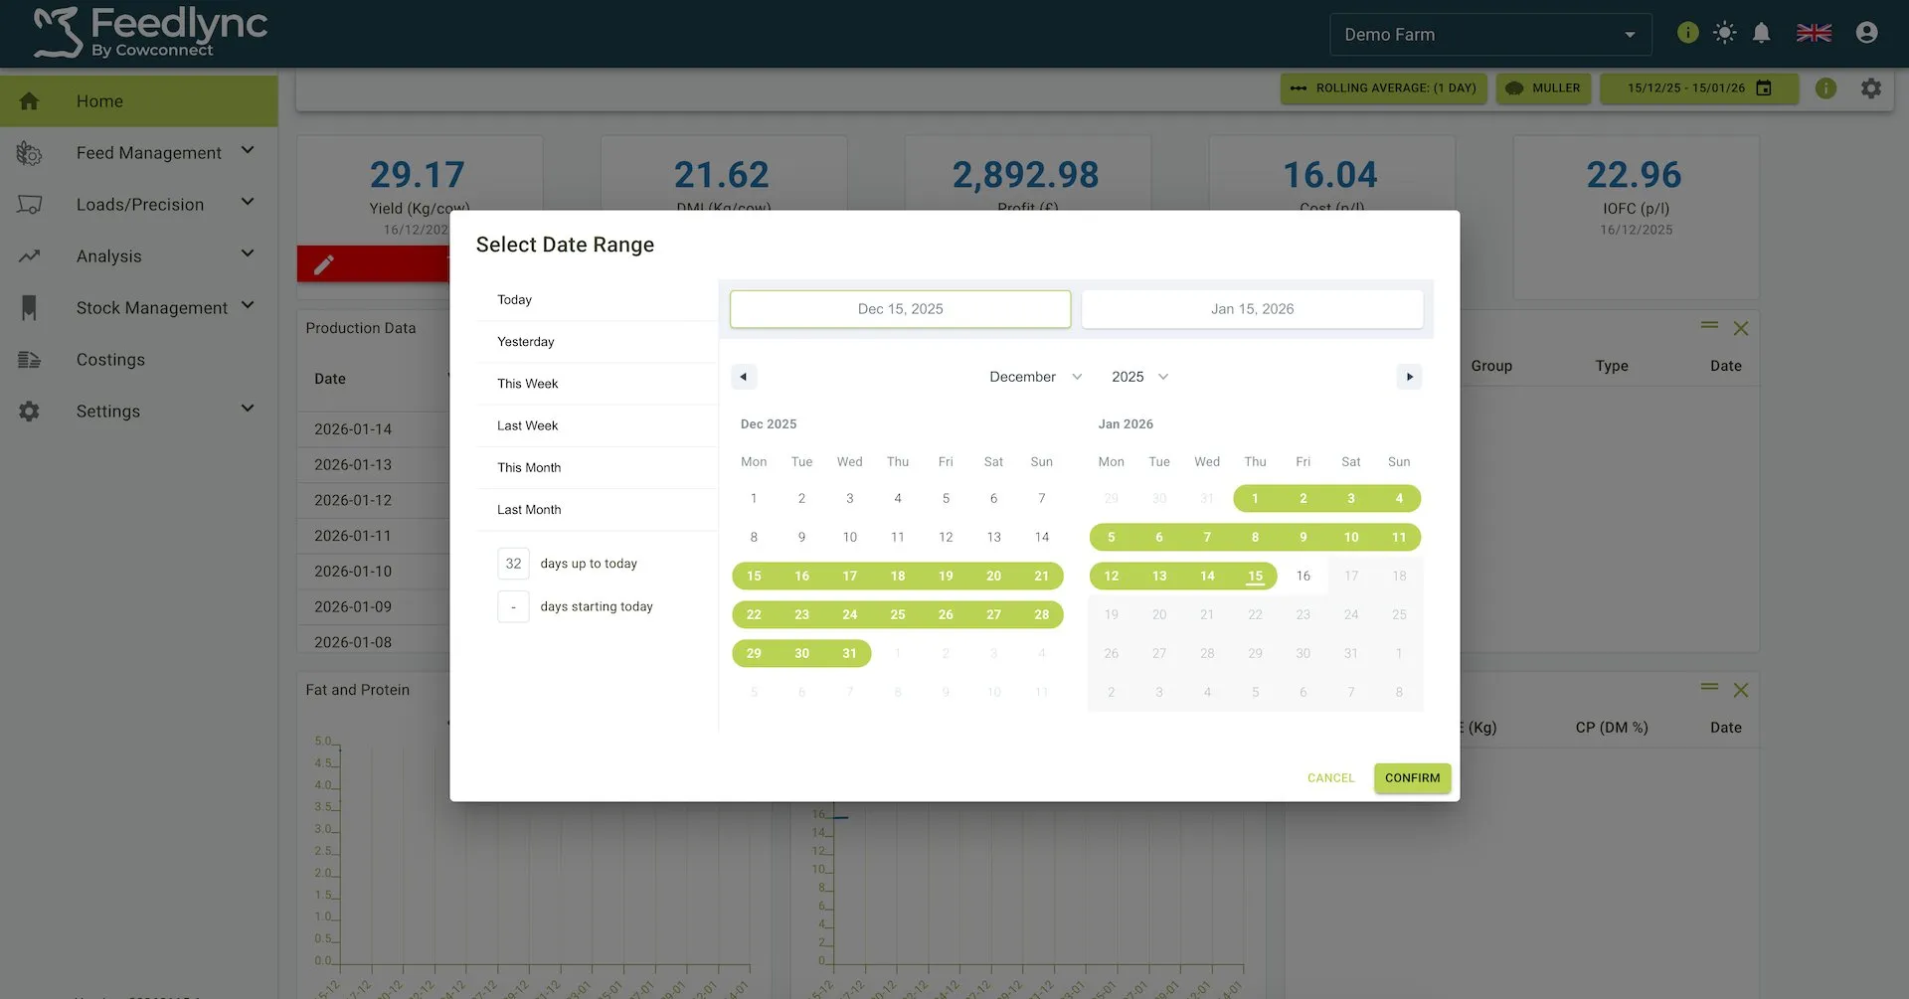Click the 2026-01-14 production data row

[x=374, y=429]
